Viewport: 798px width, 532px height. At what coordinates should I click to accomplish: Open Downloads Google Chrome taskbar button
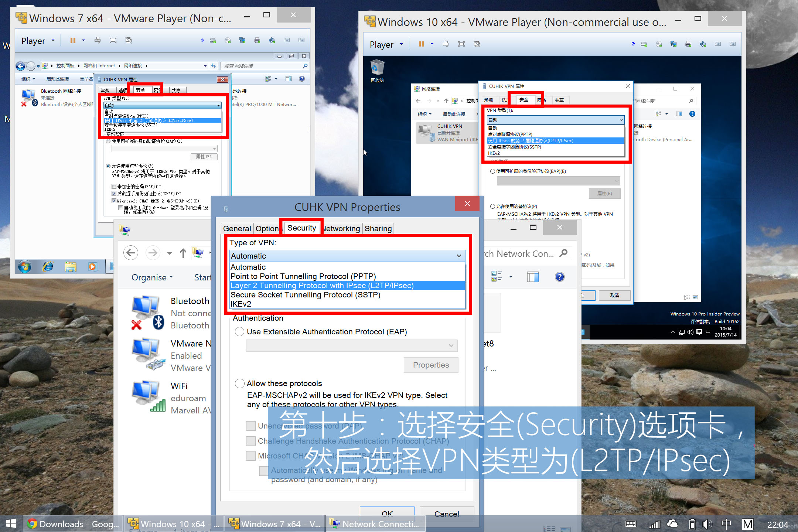coord(73,524)
